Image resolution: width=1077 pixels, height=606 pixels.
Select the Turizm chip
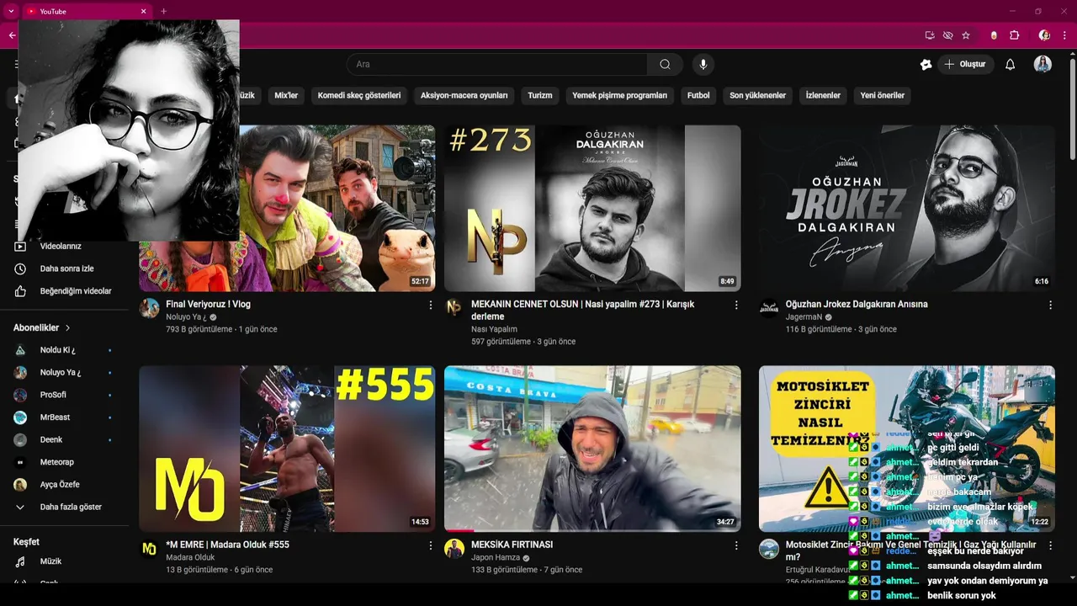[540, 96]
